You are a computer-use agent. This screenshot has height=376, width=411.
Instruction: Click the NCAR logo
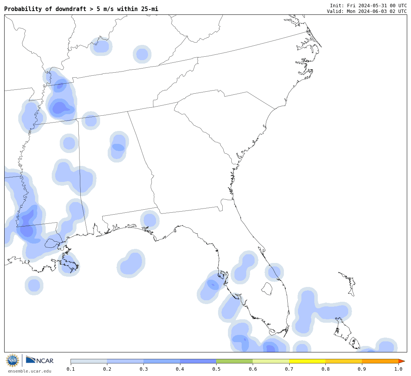click(x=40, y=360)
